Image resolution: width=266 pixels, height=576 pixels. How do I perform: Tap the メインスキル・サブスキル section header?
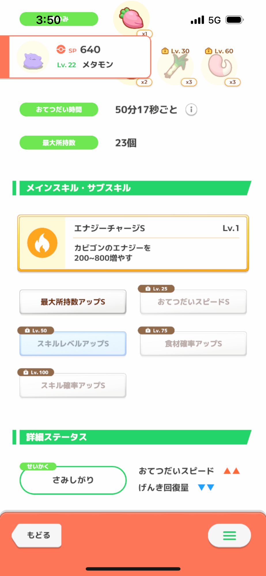(x=133, y=188)
